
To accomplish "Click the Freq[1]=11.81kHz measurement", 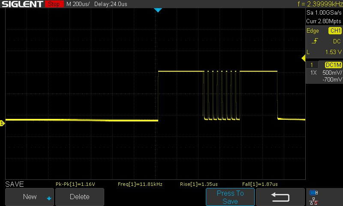I will 140,184.
